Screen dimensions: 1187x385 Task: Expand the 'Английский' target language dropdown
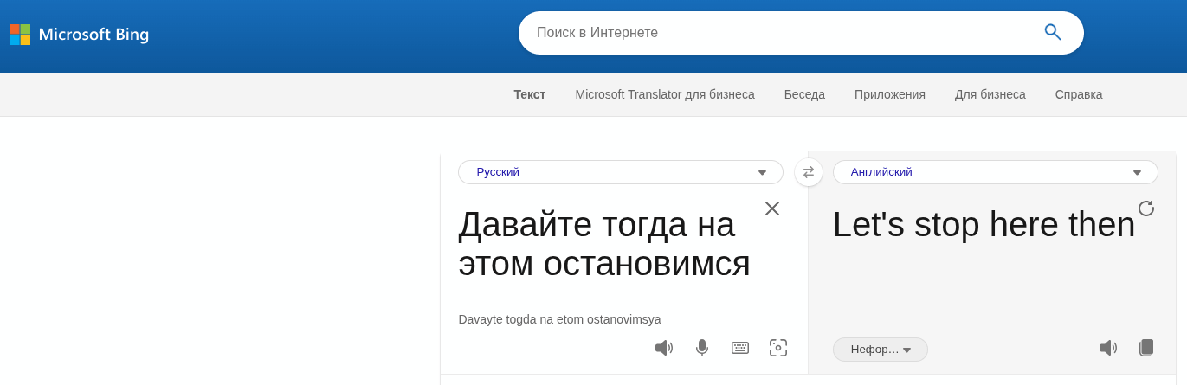point(996,172)
